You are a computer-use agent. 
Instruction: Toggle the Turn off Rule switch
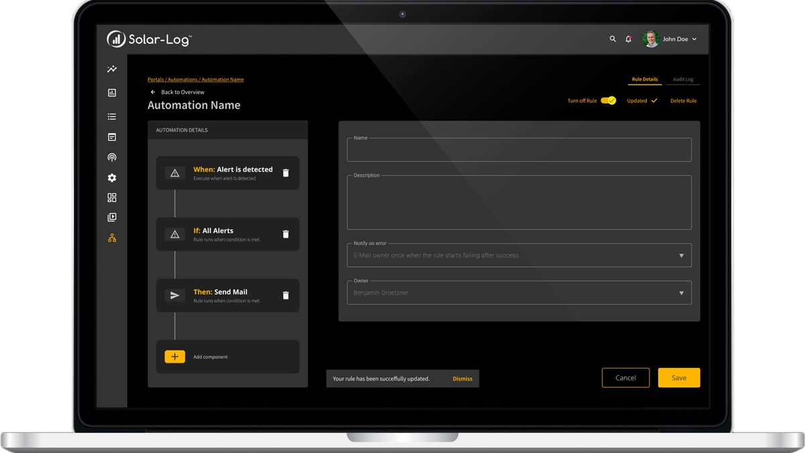[x=608, y=101]
